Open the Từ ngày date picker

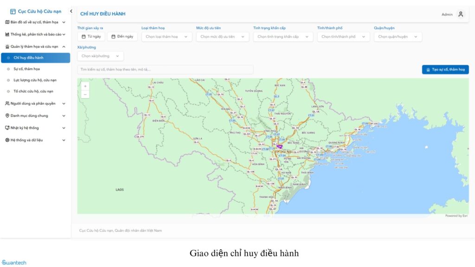click(x=91, y=37)
